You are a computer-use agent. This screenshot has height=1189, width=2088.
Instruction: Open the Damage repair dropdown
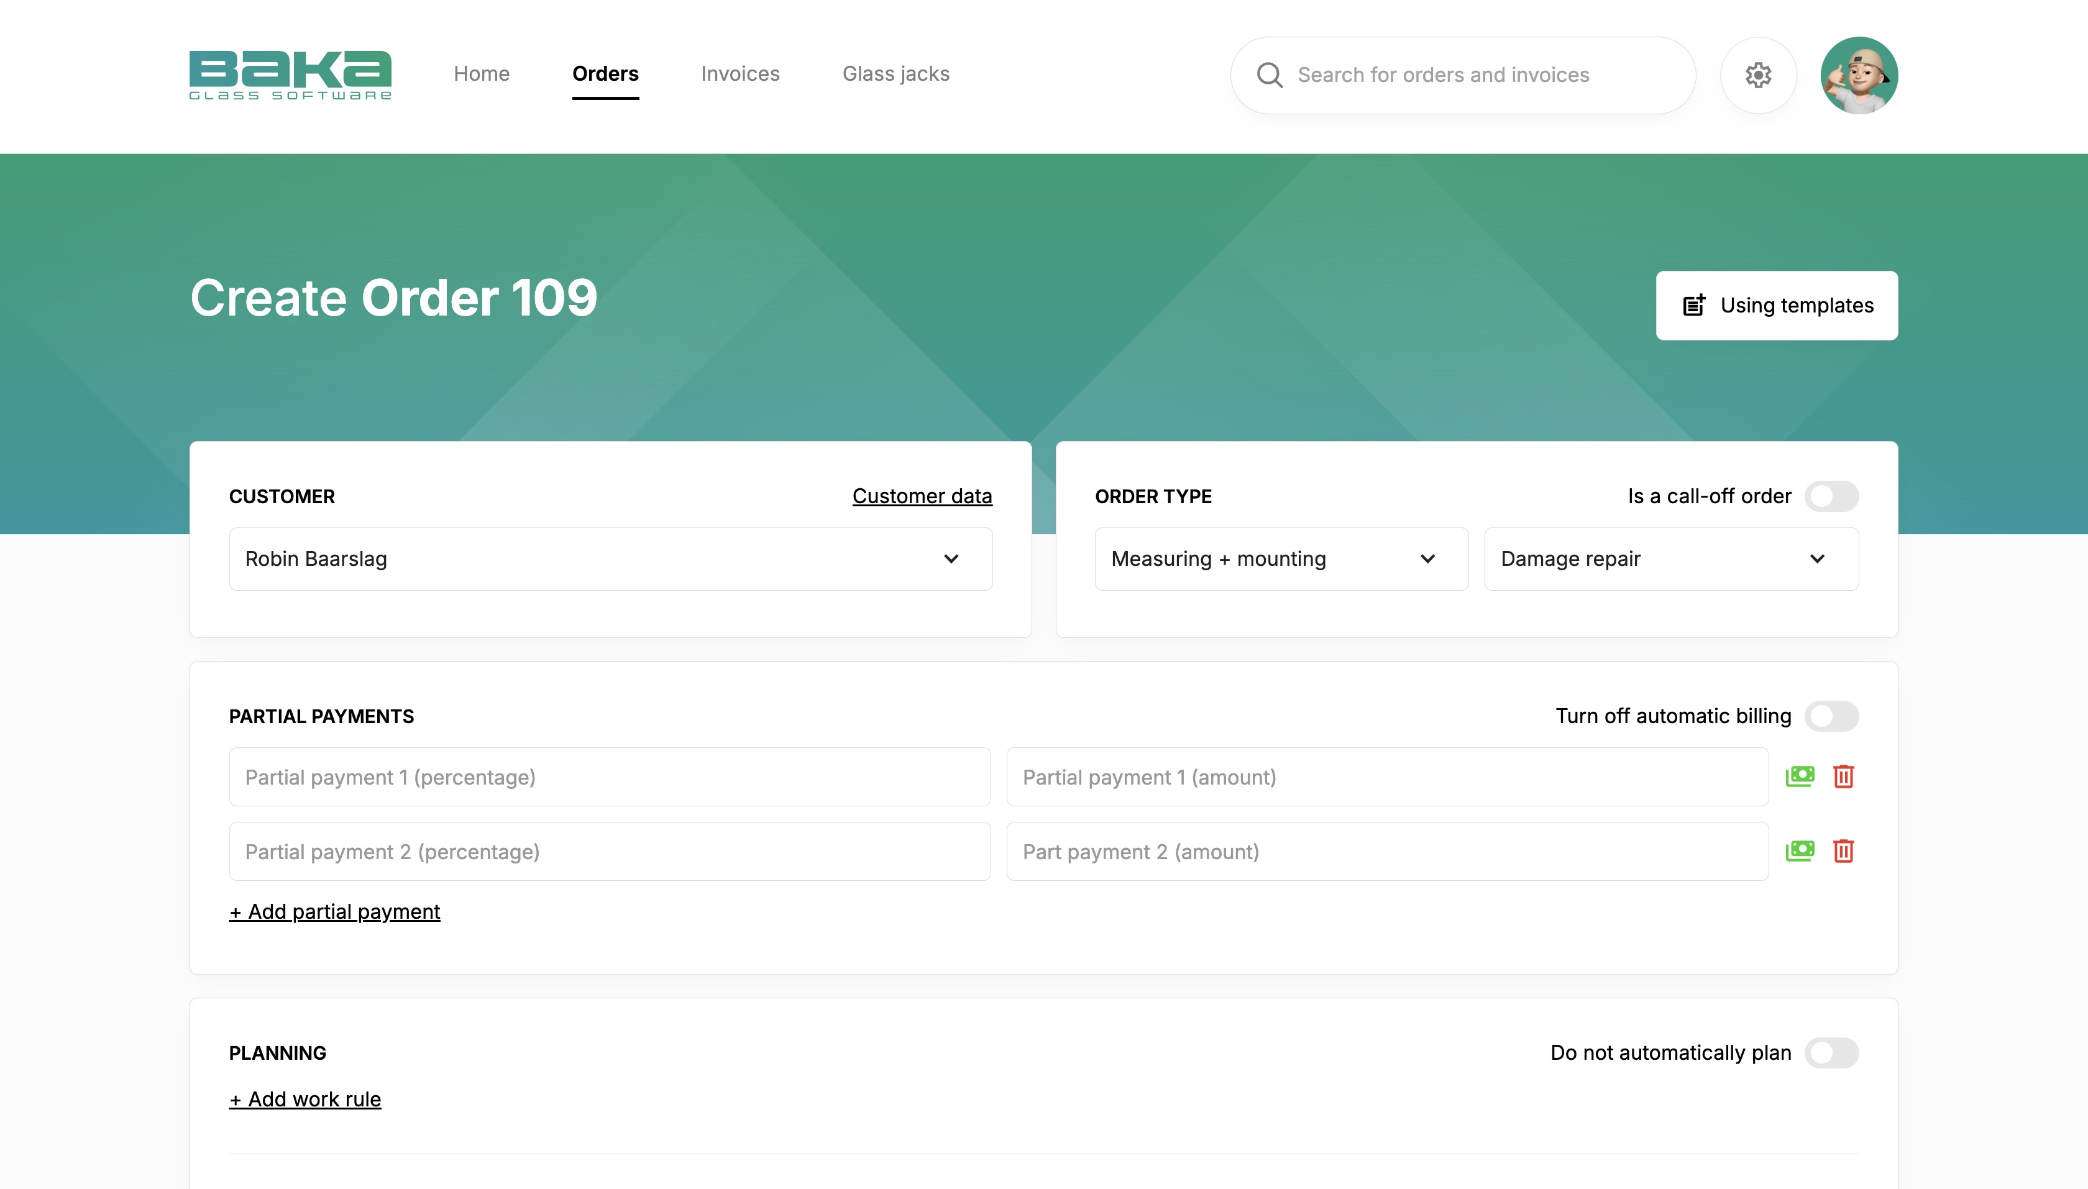coord(1670,558)
